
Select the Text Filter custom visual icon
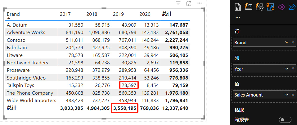248,7
